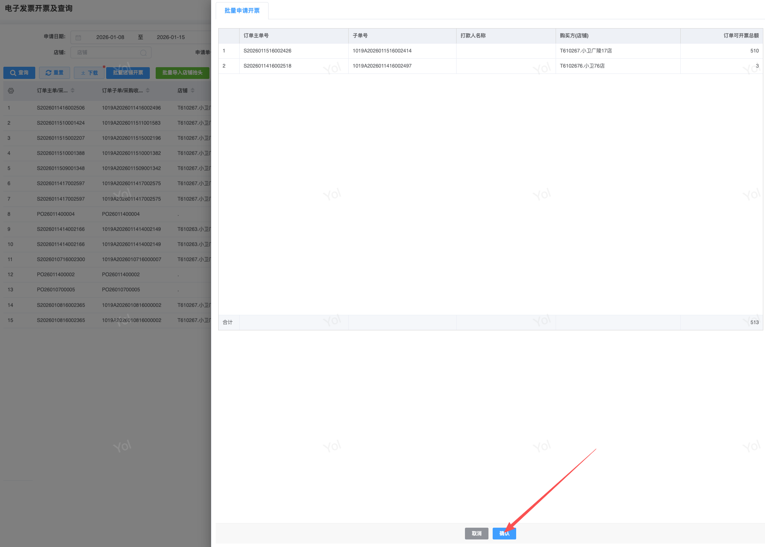Click the 订单子单/采购收... column header text

pyautogui.click(x=123, y=91)
